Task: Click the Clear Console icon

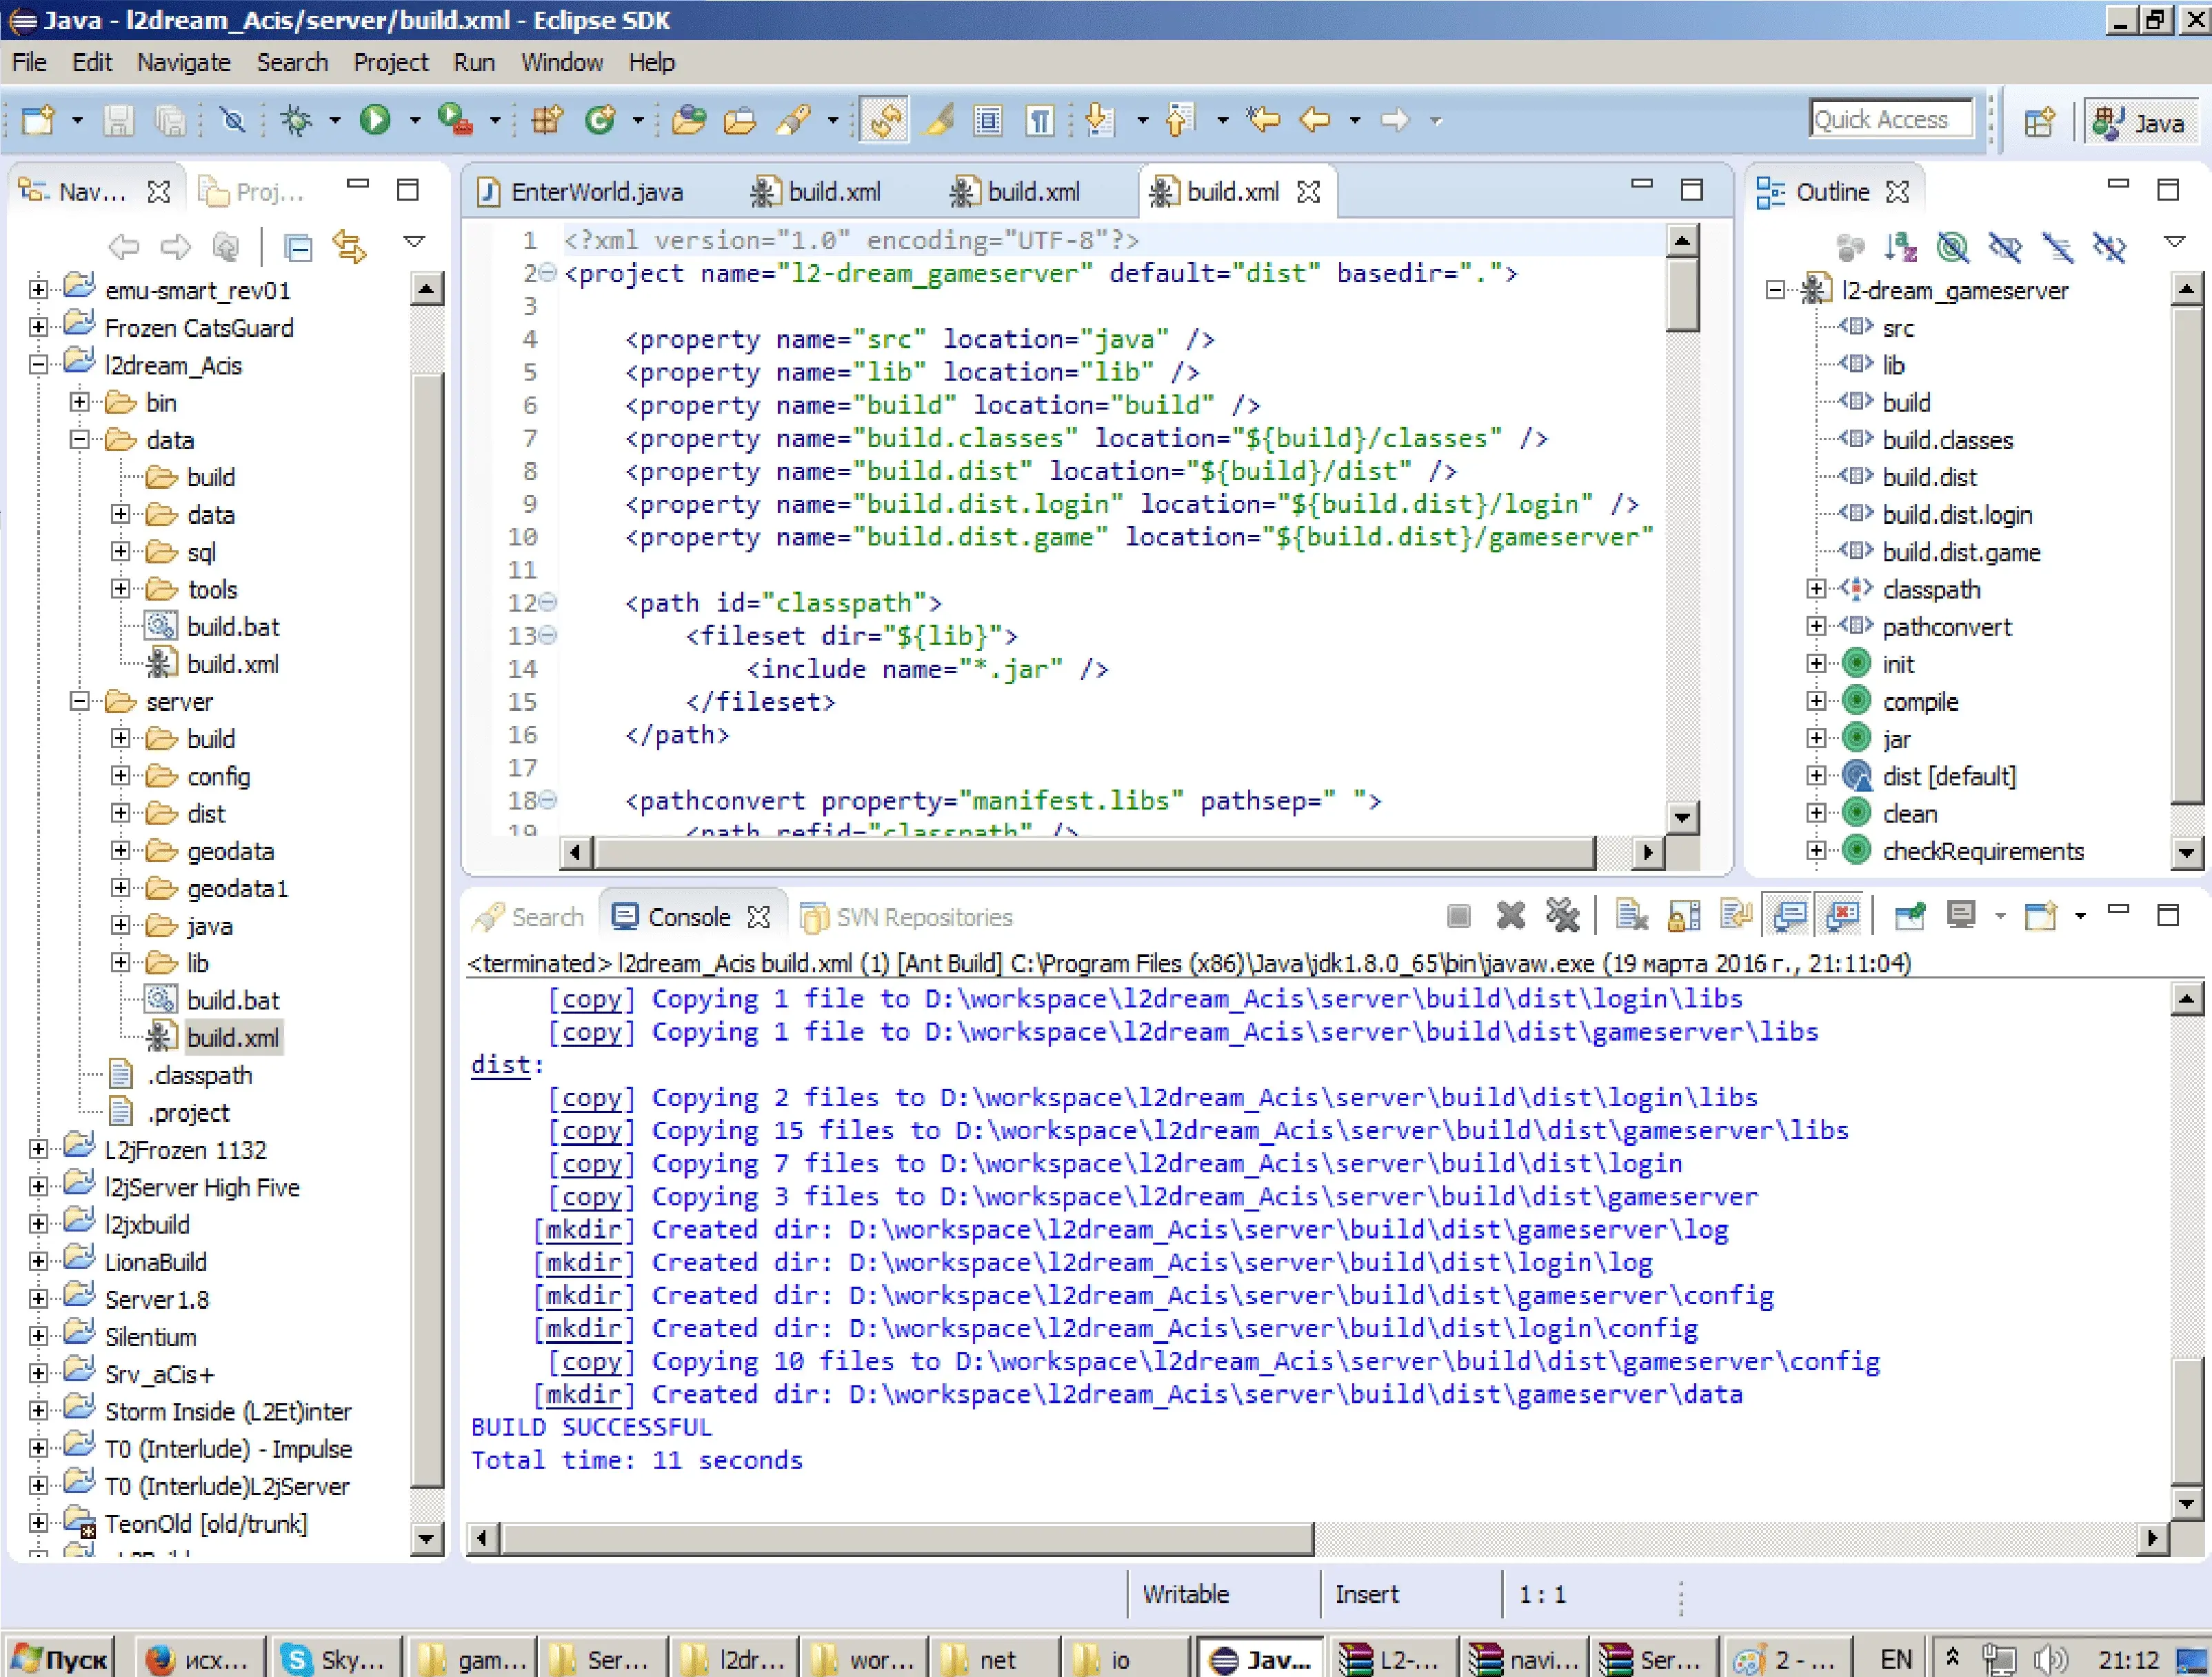Action: [1631, 915]
